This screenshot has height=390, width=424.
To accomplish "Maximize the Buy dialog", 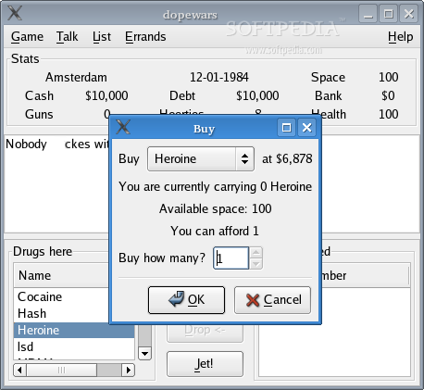I will coord(287,127).
